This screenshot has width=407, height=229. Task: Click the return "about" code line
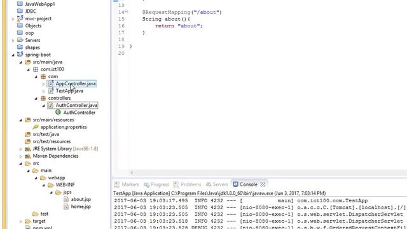click(x=179, y=25)
